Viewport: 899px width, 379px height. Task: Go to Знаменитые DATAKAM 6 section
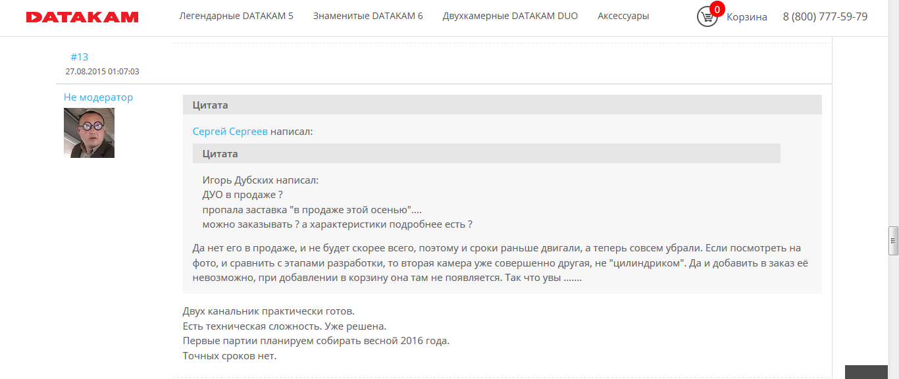[368, 16]
